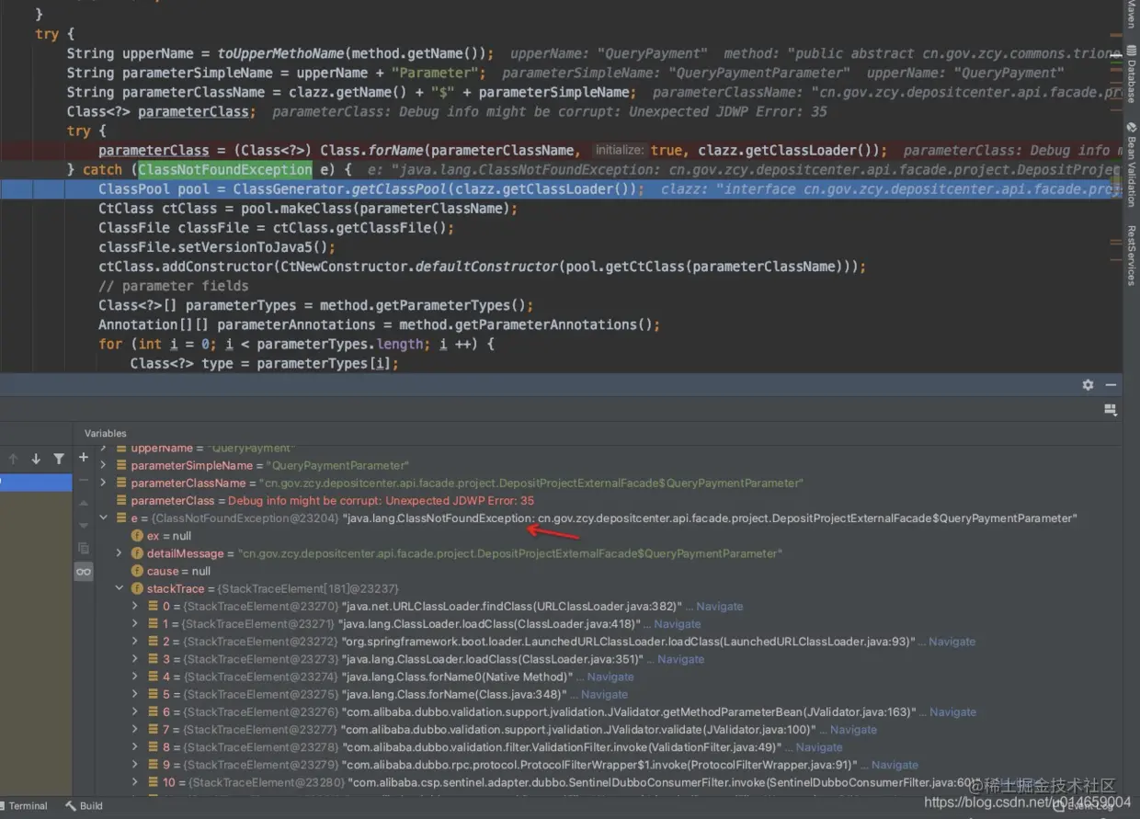
Task: Expand stack trace element 0
Action: [x=135, y=607]
